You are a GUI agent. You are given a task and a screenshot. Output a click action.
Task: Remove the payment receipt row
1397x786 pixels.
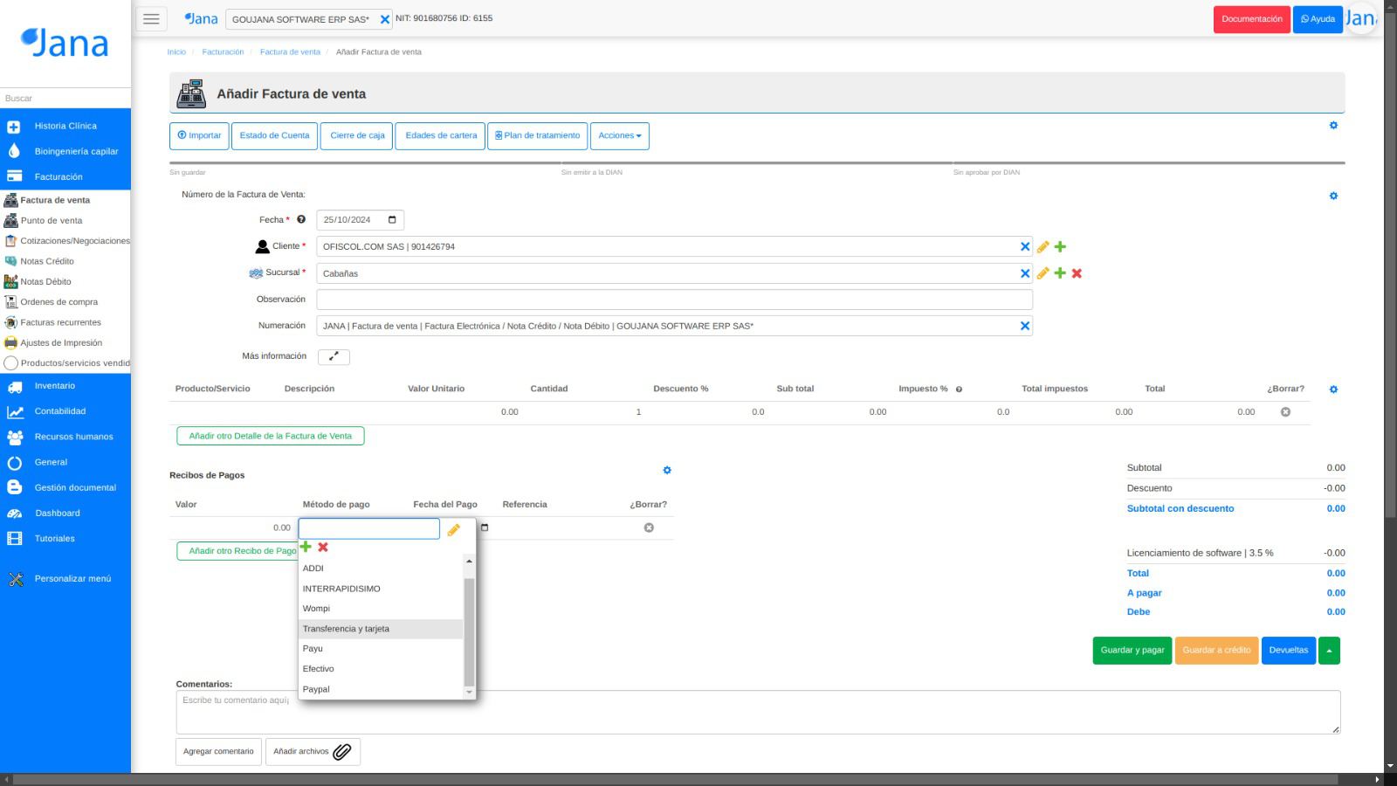(x=649, y=528)
